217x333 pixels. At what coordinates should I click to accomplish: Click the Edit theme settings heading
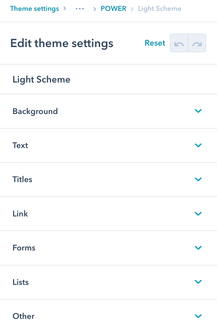click(61, 43)
